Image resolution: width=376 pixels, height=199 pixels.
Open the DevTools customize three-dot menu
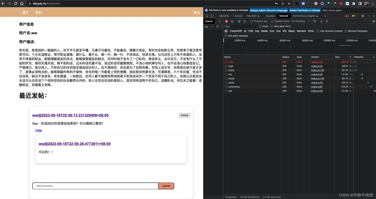click(x=368, y=16)
